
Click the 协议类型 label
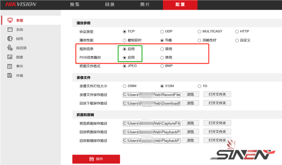(x=86, y=32)
